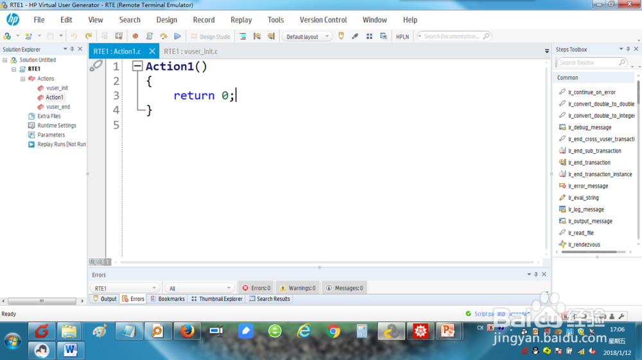Viewport: 642px width, 360px height.
Task: Click the Steps Toolbox search field
Action: pos(592,63)
